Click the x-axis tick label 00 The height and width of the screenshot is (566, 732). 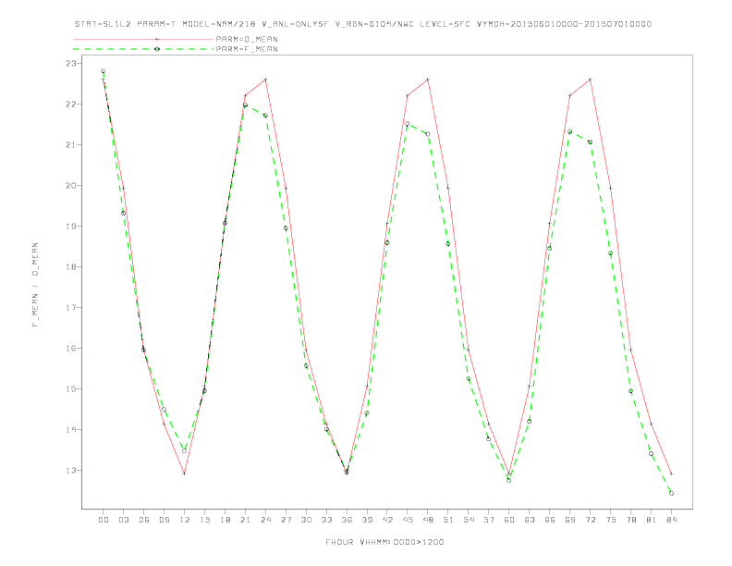pos(104,520)
